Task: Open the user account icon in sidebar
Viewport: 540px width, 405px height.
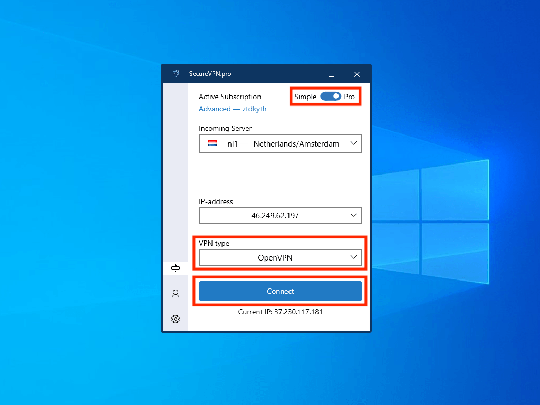Action: (x=176, y=293)
